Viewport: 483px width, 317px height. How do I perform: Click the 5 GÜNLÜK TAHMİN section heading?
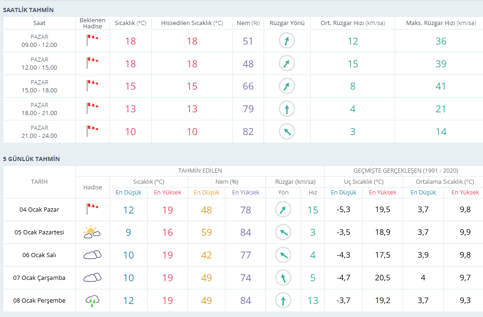(x=32, y=159)
